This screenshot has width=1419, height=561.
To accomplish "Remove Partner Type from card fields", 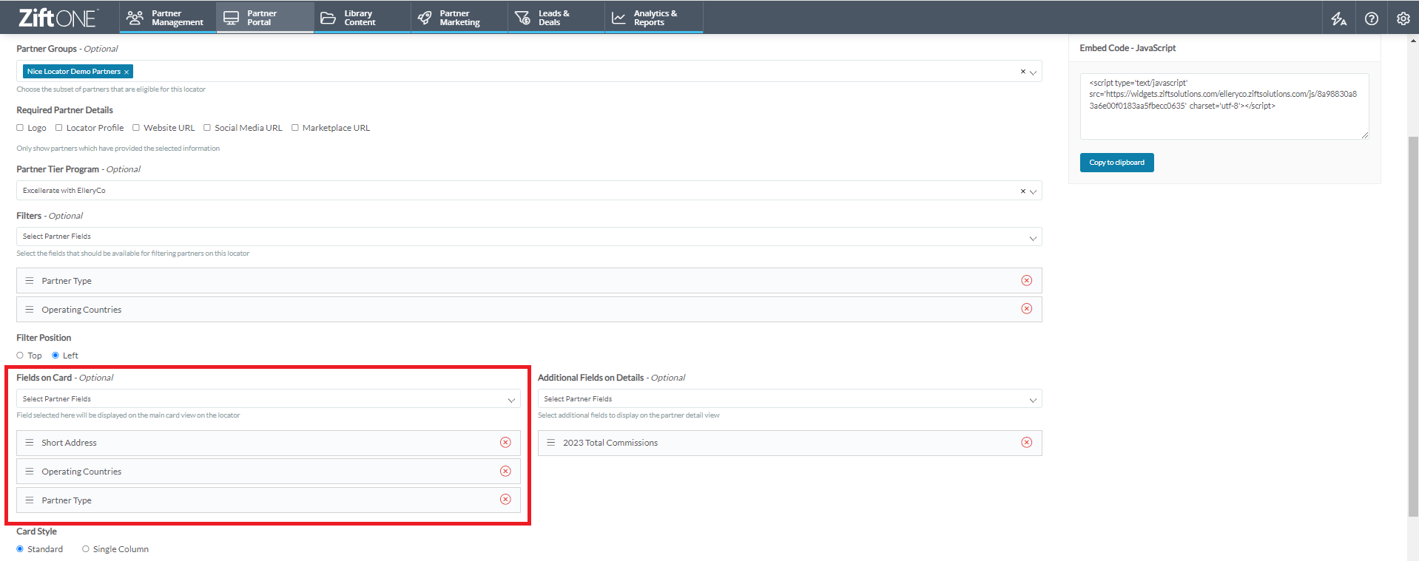I will tap(505, 499).
